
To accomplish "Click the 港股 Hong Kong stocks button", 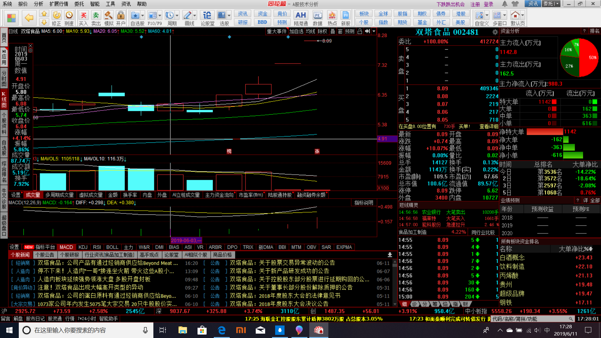I will [460, 14].
